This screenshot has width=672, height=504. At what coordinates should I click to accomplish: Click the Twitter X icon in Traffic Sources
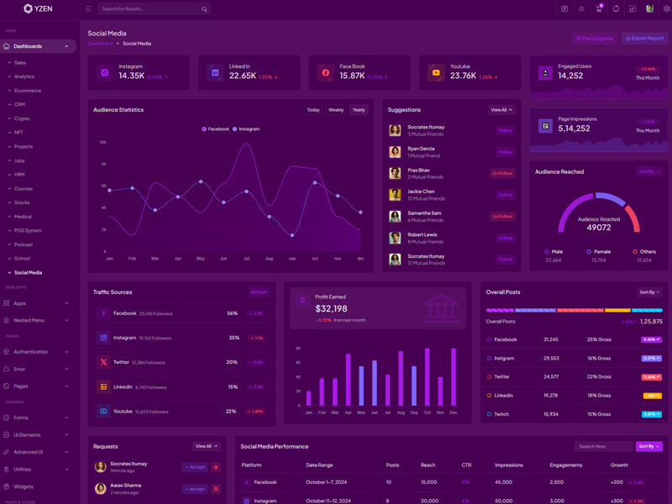click(103, 362)
